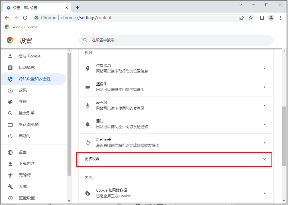Open the Google Chrome... bookmark
This screenshot has height=205, width=288.
coord(22,27)
